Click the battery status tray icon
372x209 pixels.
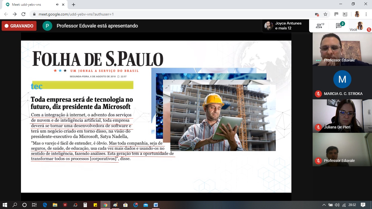tap(331, 205)
